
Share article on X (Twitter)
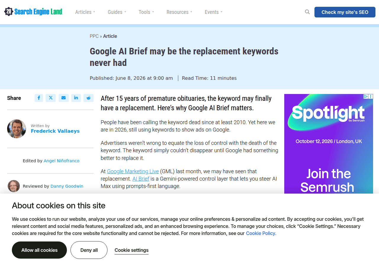(51, 98)
